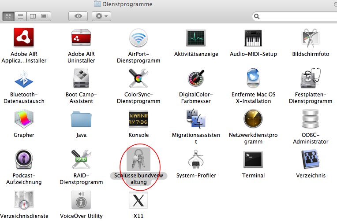This screenshot has width=337, height=221.
Task: Open Audio-MIDI-Setup keyboard icon
Action: tap(253, 38)
